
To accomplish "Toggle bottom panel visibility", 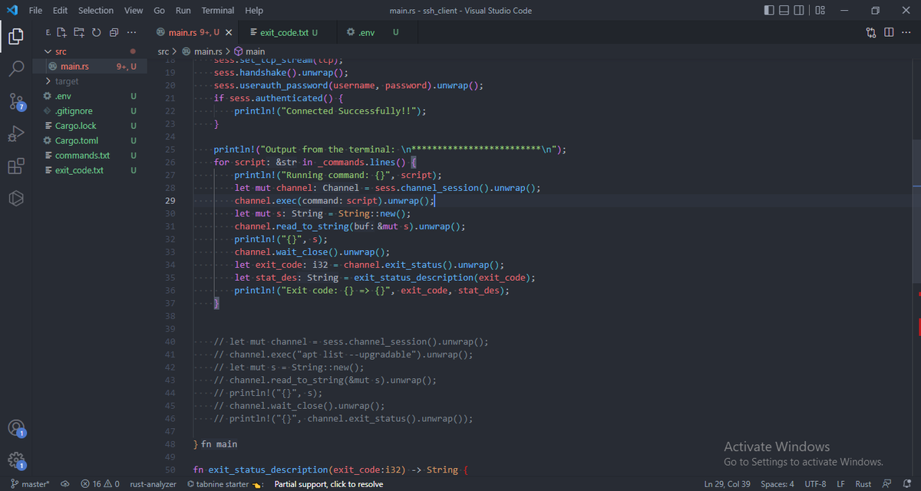I will click(784, 10).
